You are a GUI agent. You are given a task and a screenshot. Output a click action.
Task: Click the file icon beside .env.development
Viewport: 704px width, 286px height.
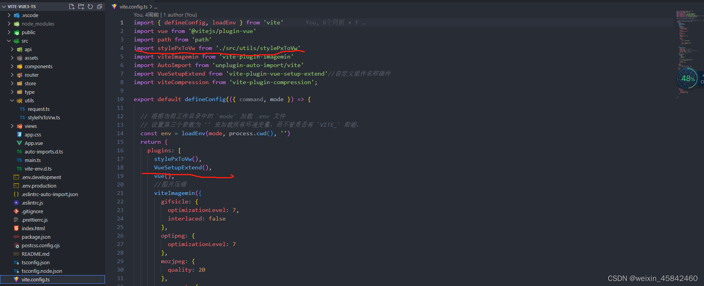16,177
